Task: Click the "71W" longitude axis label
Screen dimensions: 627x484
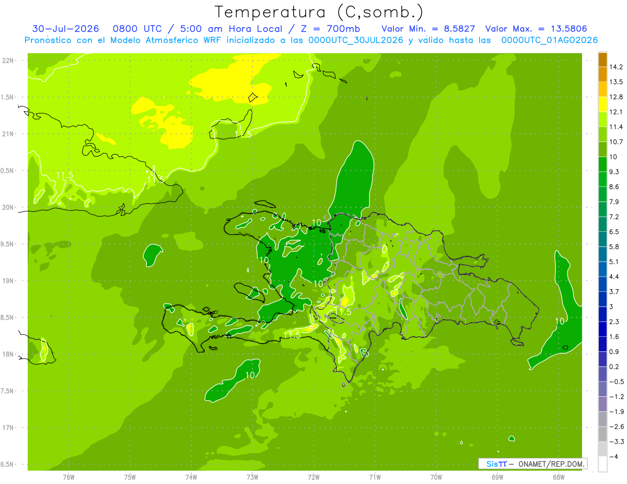Action: click(375, 477)
